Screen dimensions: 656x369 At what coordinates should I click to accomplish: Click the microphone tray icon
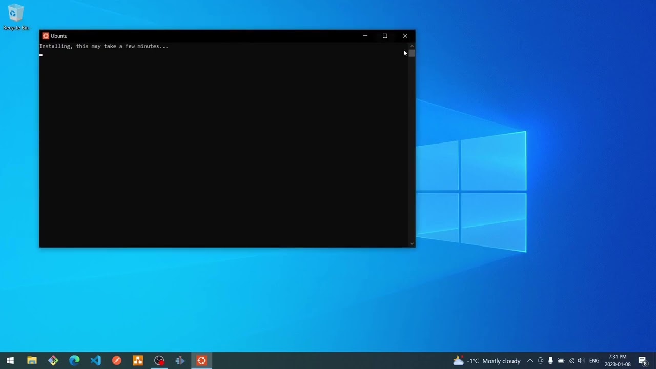click(x=550, y=361)
